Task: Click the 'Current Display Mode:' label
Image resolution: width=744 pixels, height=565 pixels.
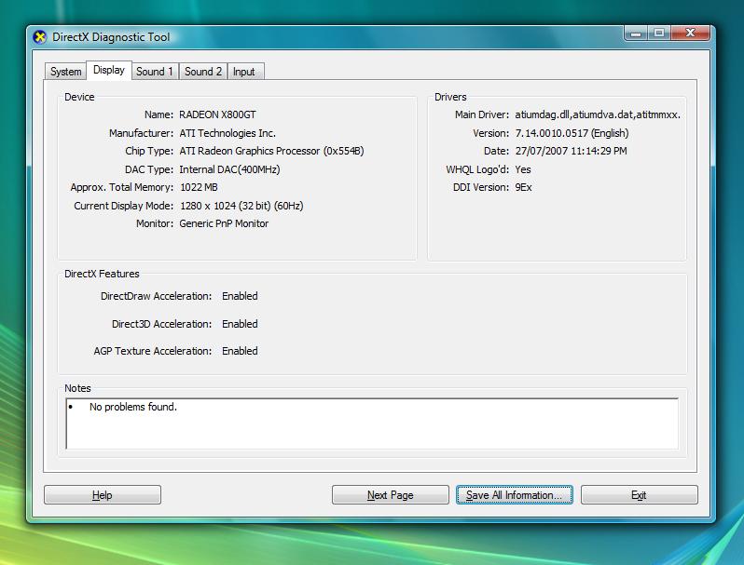Action: coord(123,206)
